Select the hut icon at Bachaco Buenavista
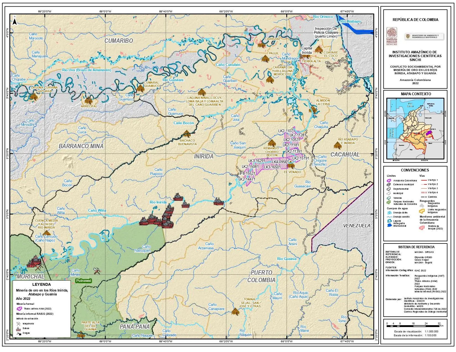456x352 pixels. tap(187, 134)
